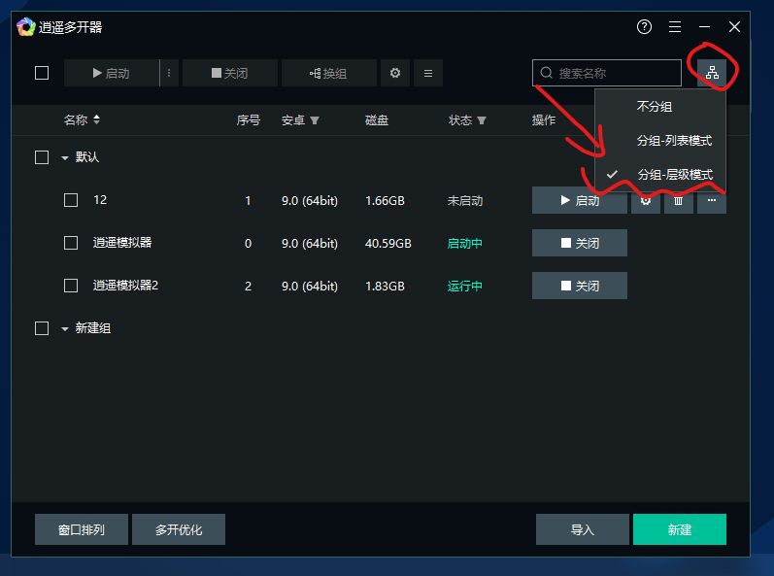Image resolution: width=774 pixels, height=576 pixels.
Task: Open the toolbar list menu icon
Action: click(427, 73)
